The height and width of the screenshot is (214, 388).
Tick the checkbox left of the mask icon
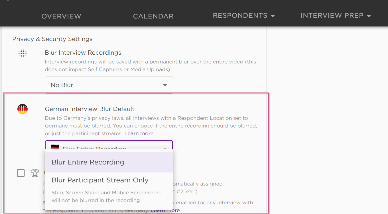pos(21,173)
